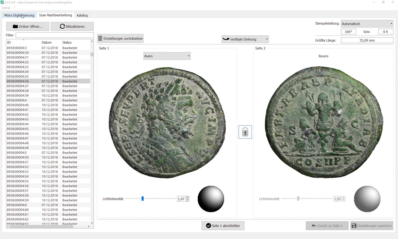Click back arrow icon on Zurück zu Seite 1

(x=314, y=226)
